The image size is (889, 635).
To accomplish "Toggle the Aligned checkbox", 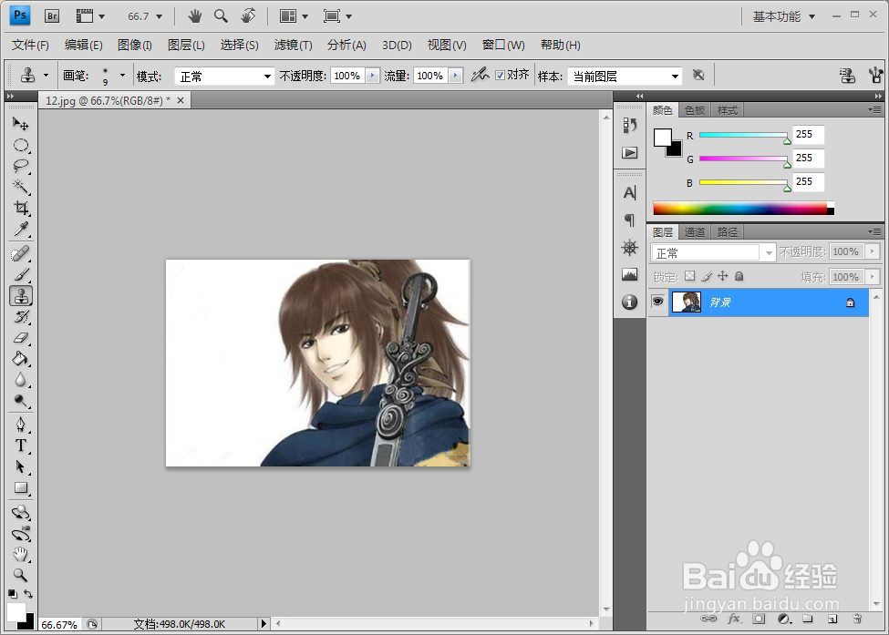I will [500, 76].
